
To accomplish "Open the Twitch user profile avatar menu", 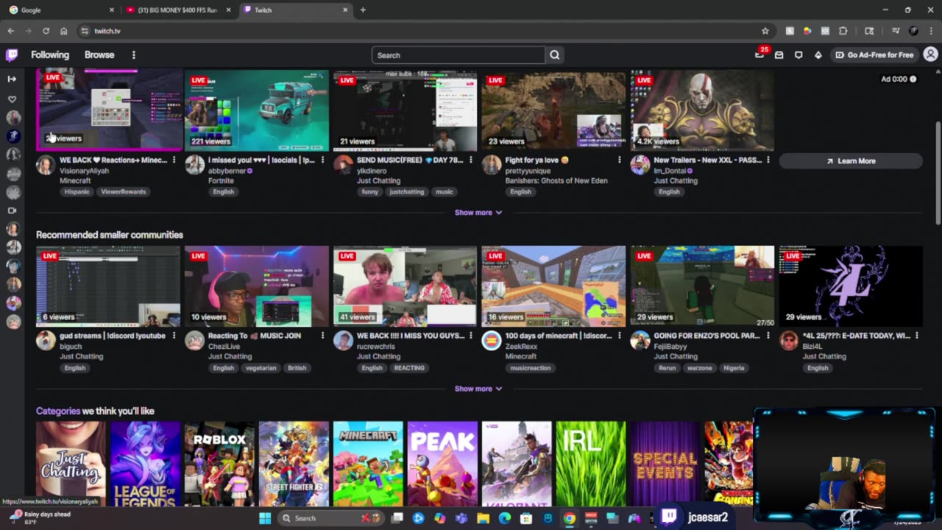I will pyautogui.click(x=930, y=54).
